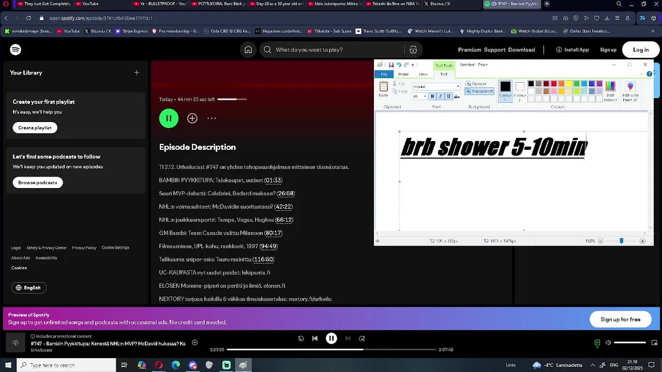Select Paint Text tab
The image size is (662, 372).
click(444, 74)
